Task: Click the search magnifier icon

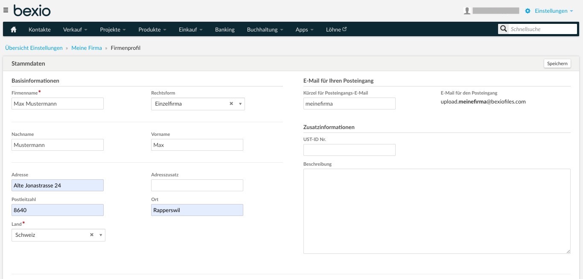Action: (504, 29)
